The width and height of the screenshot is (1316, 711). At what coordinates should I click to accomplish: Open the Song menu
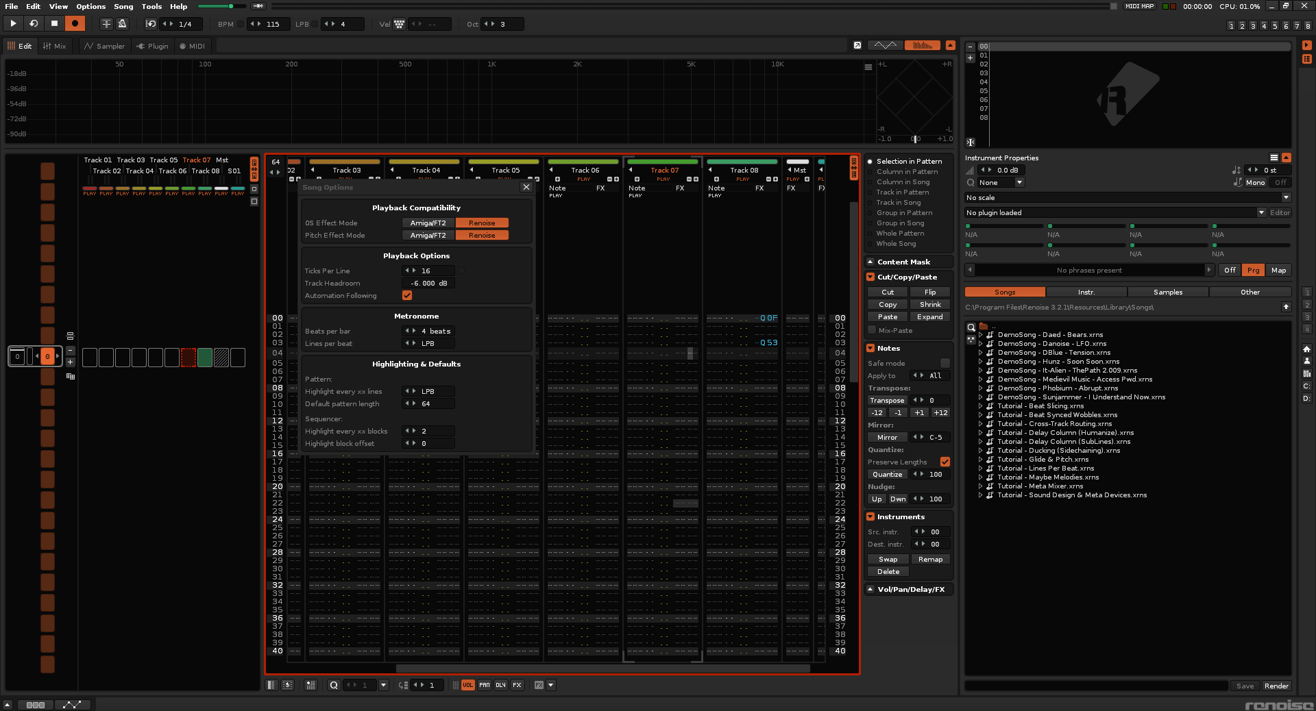tap(123, 6)
